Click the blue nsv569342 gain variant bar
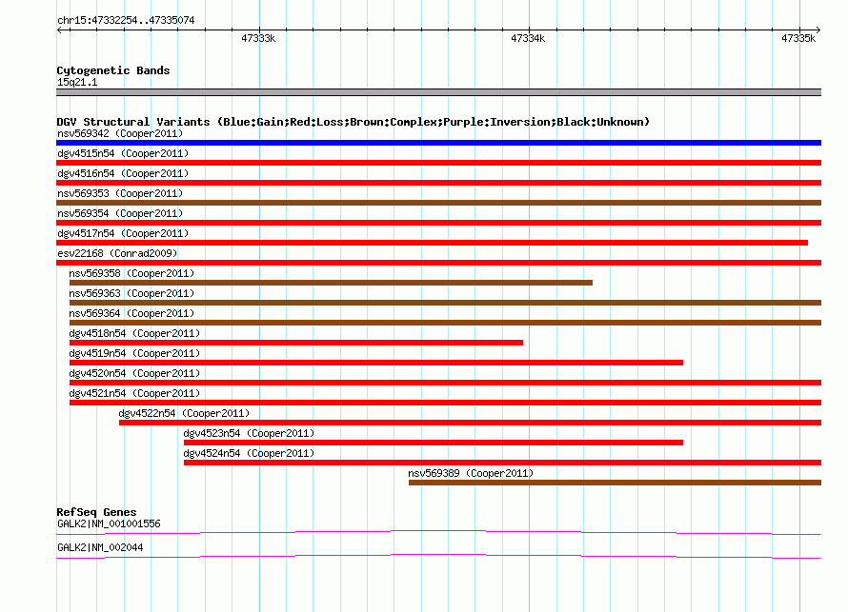 pos(438,143)
